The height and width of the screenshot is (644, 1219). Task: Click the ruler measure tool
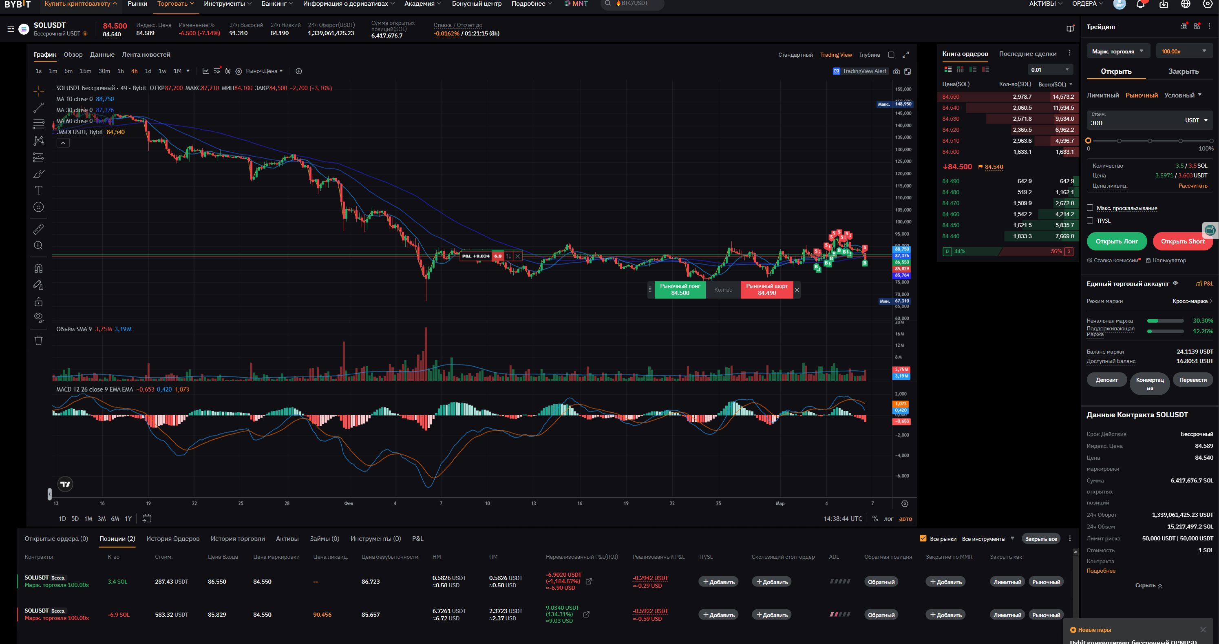[38, 229]
